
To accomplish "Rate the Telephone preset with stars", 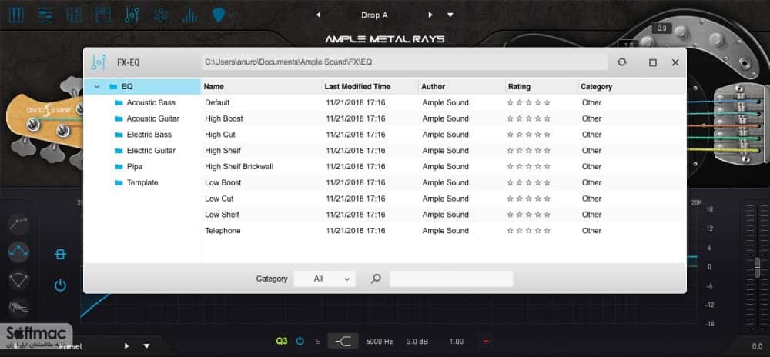I will click(x=528, y=231).
